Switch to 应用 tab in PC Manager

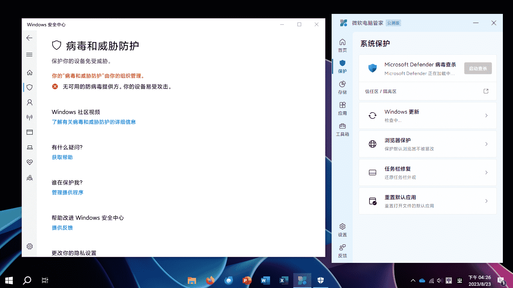(x=342, y=108)
